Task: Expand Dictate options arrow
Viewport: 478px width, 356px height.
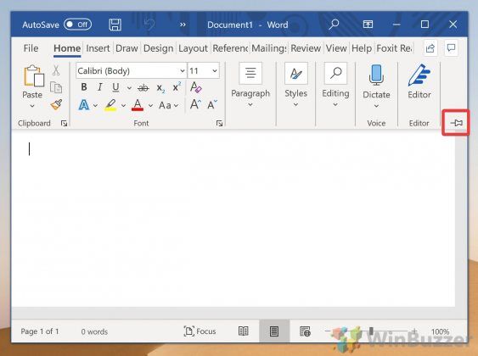Action: click(376, 106)
